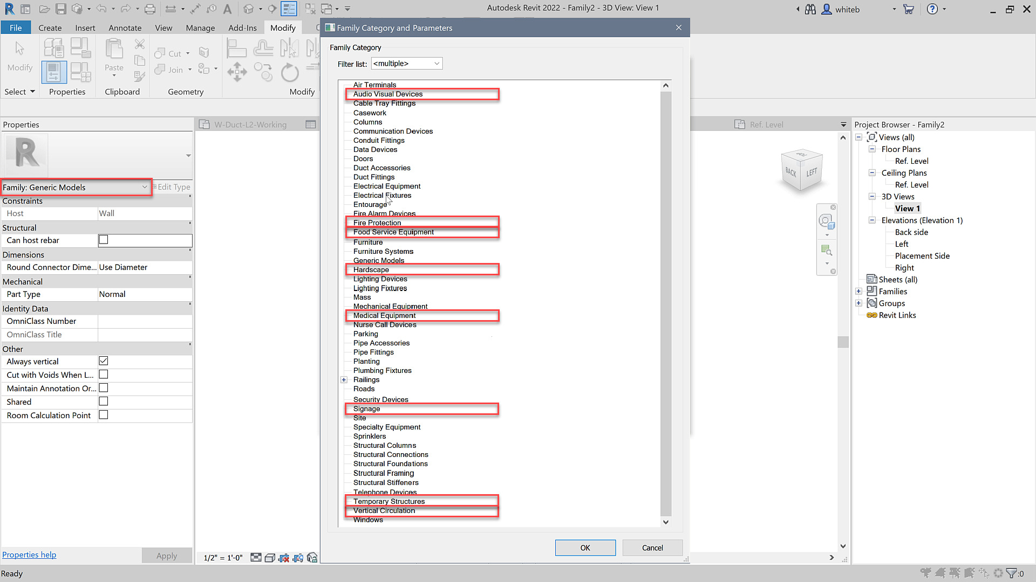Switch to the Manage ribbon tab
Screen dimensions: 1036x582
coord(200,27)
